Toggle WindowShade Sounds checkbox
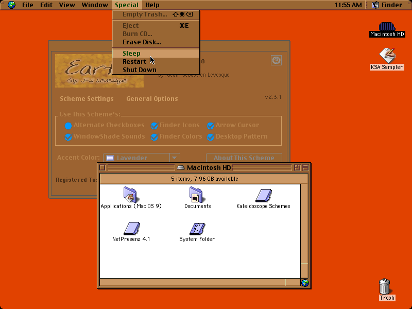The width and height of the screenshot is (412, 309). coord(68,137)
